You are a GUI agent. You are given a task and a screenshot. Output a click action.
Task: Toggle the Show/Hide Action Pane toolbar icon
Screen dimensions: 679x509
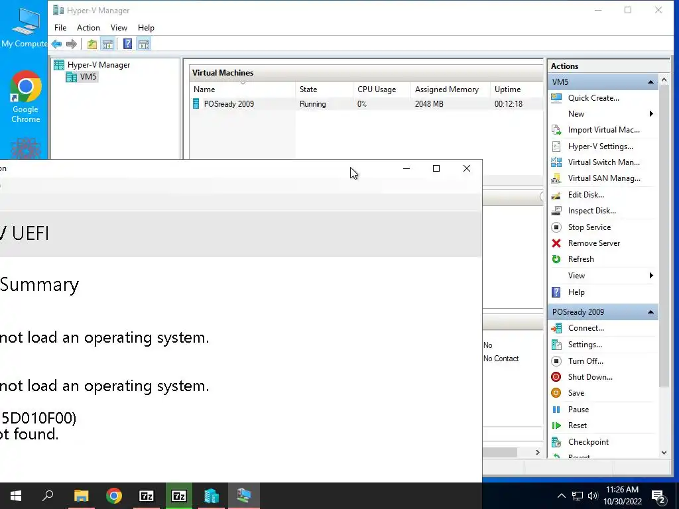tap(144, 44)
